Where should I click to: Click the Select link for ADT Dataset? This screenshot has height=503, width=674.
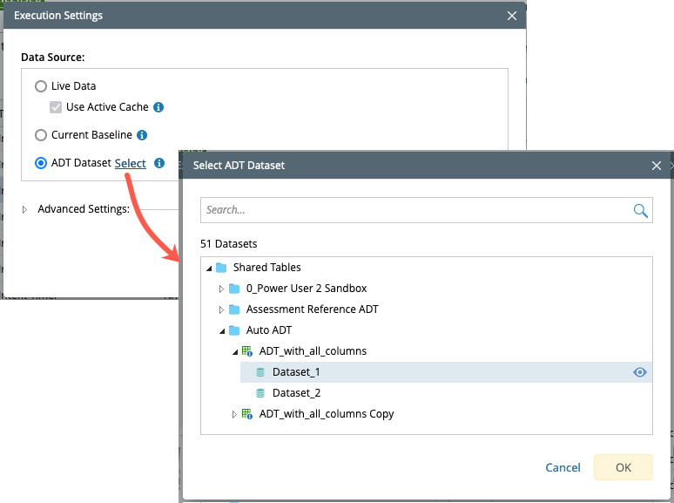(131, 163)
